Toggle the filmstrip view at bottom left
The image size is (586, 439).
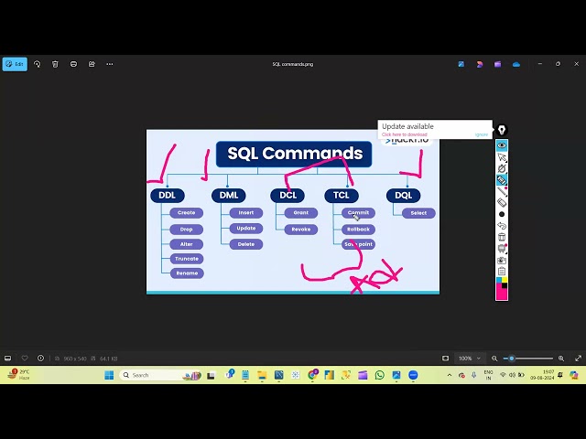(8, 359)
